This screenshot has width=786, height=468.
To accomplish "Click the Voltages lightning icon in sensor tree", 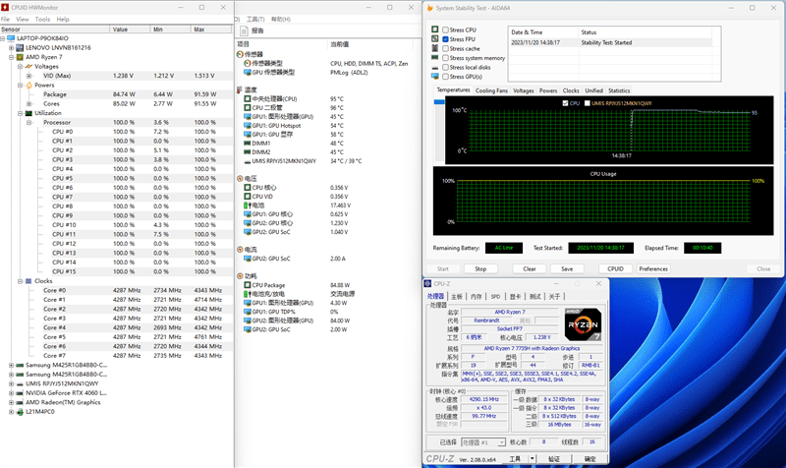I will 29,67.
